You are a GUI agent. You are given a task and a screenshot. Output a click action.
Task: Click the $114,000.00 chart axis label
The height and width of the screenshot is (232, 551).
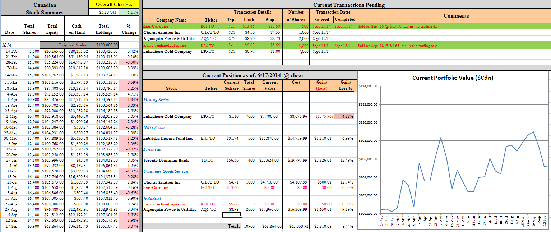[368, 86]
